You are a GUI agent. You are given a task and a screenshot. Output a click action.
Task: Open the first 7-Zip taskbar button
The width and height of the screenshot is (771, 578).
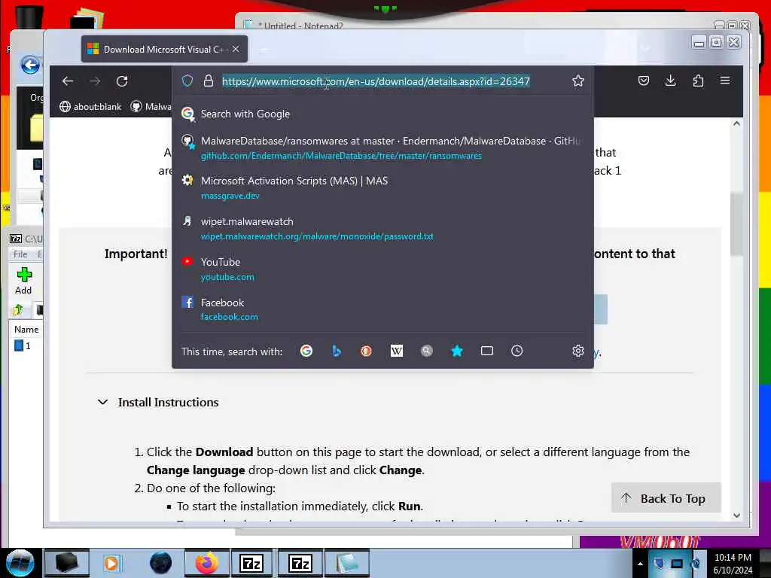251,563
